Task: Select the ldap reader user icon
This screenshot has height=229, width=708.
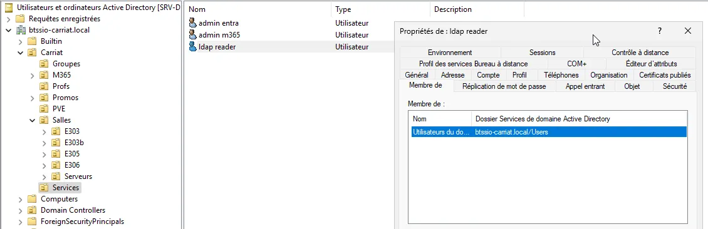Action: tap(193, 46)
